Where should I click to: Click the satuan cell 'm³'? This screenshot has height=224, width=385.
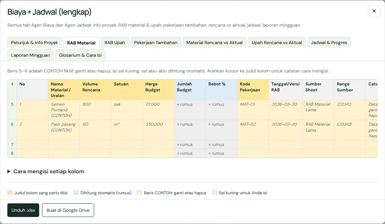coord(127,130)
